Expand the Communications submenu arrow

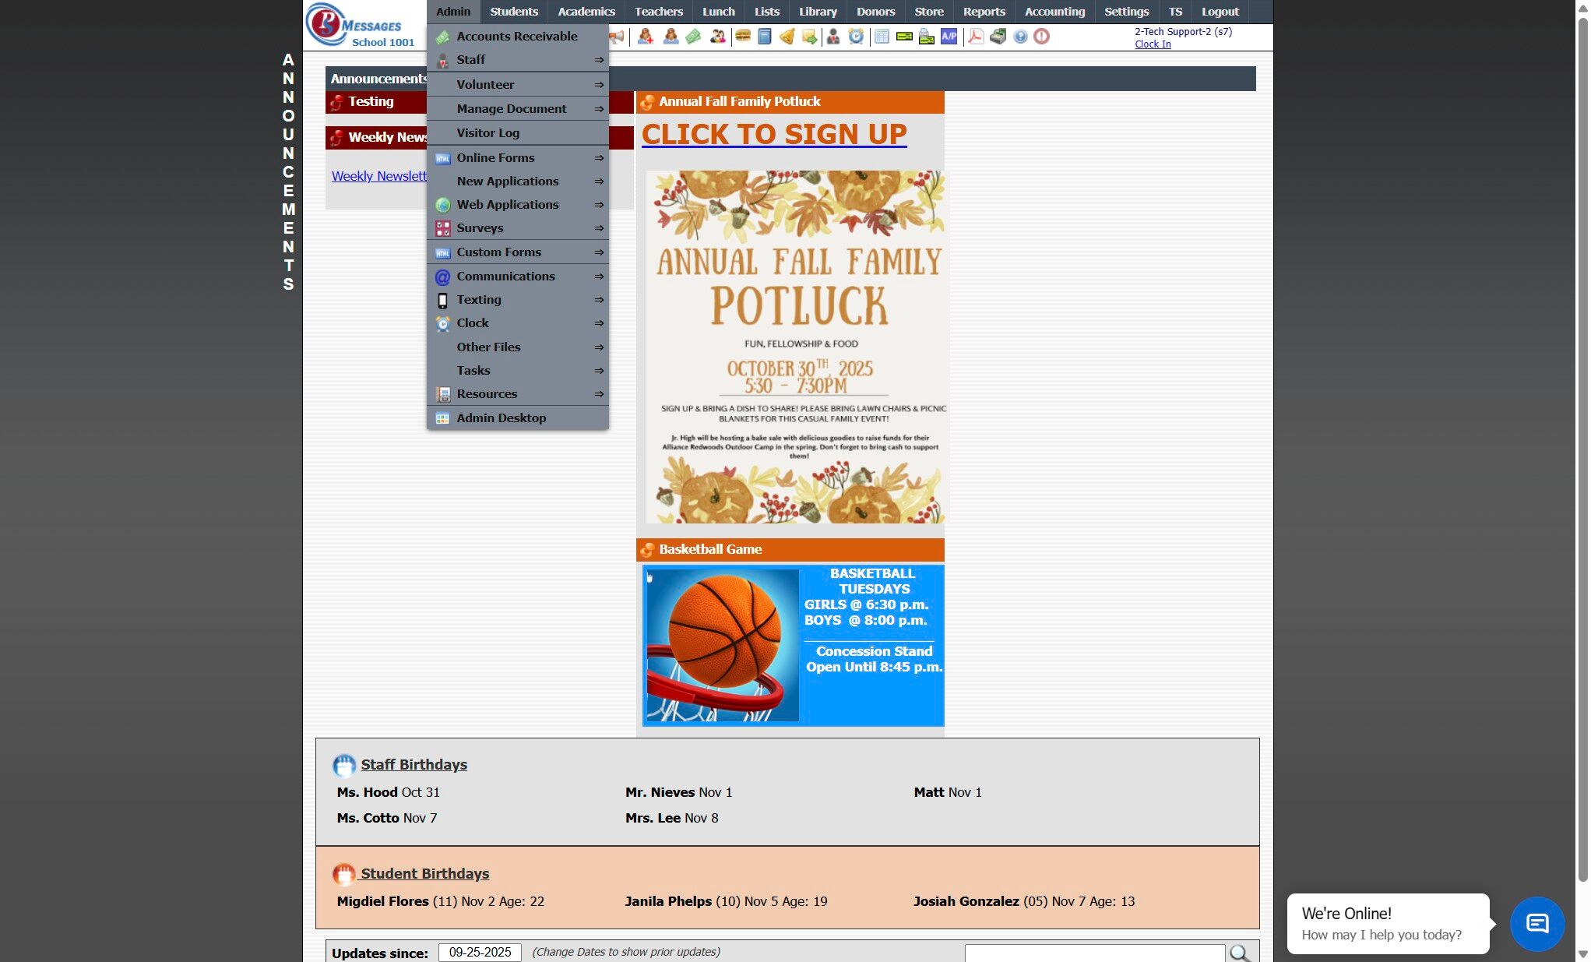598,277
